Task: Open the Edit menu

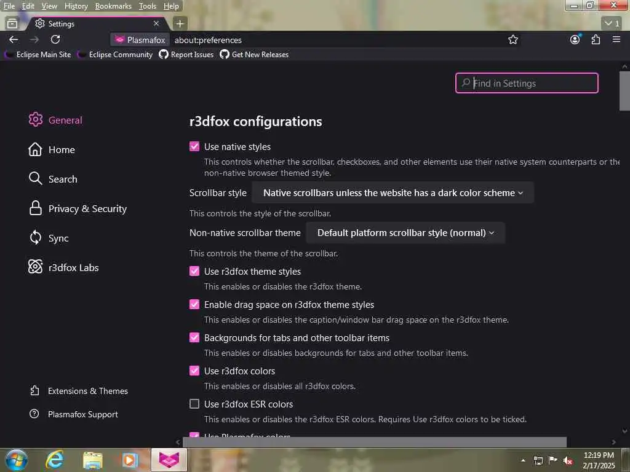Action: (x=28, y=6)
